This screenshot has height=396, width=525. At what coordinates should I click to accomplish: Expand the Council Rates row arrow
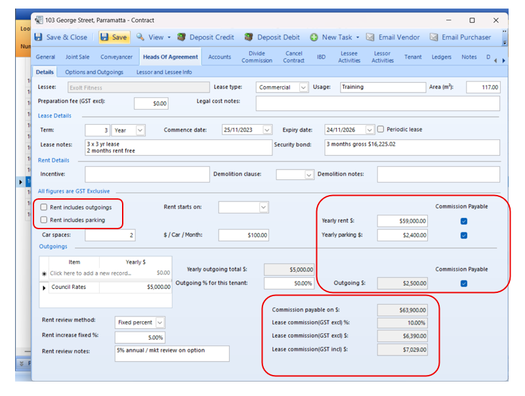pyautogui.click(x=44, y=288)
